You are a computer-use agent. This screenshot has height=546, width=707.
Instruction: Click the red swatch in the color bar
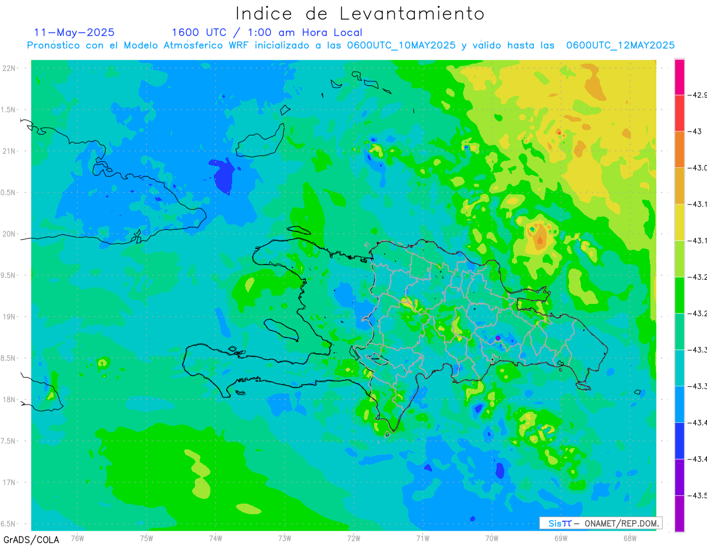679,112
